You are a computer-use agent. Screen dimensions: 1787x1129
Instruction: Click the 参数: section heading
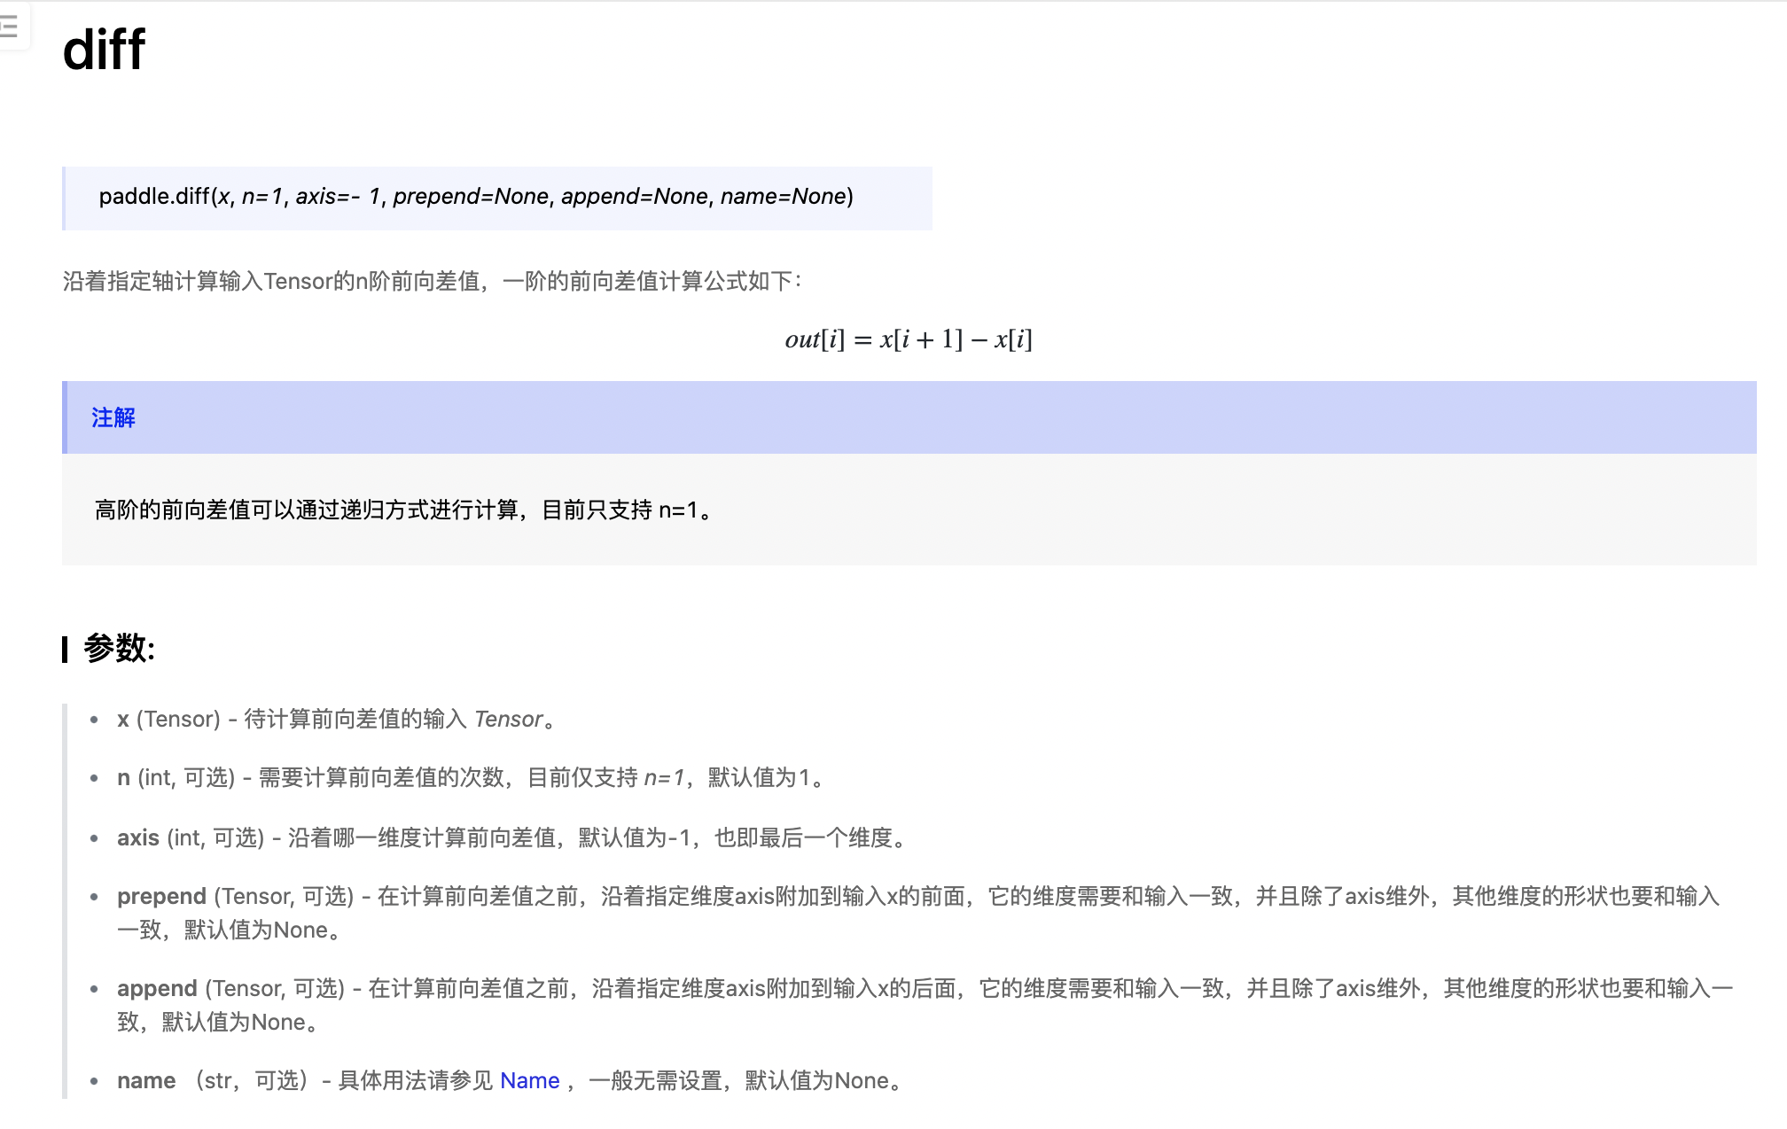click(119, 648)
